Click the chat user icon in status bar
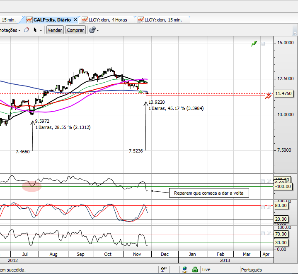Viewport: 298px width, 274px height. point(164,269)
